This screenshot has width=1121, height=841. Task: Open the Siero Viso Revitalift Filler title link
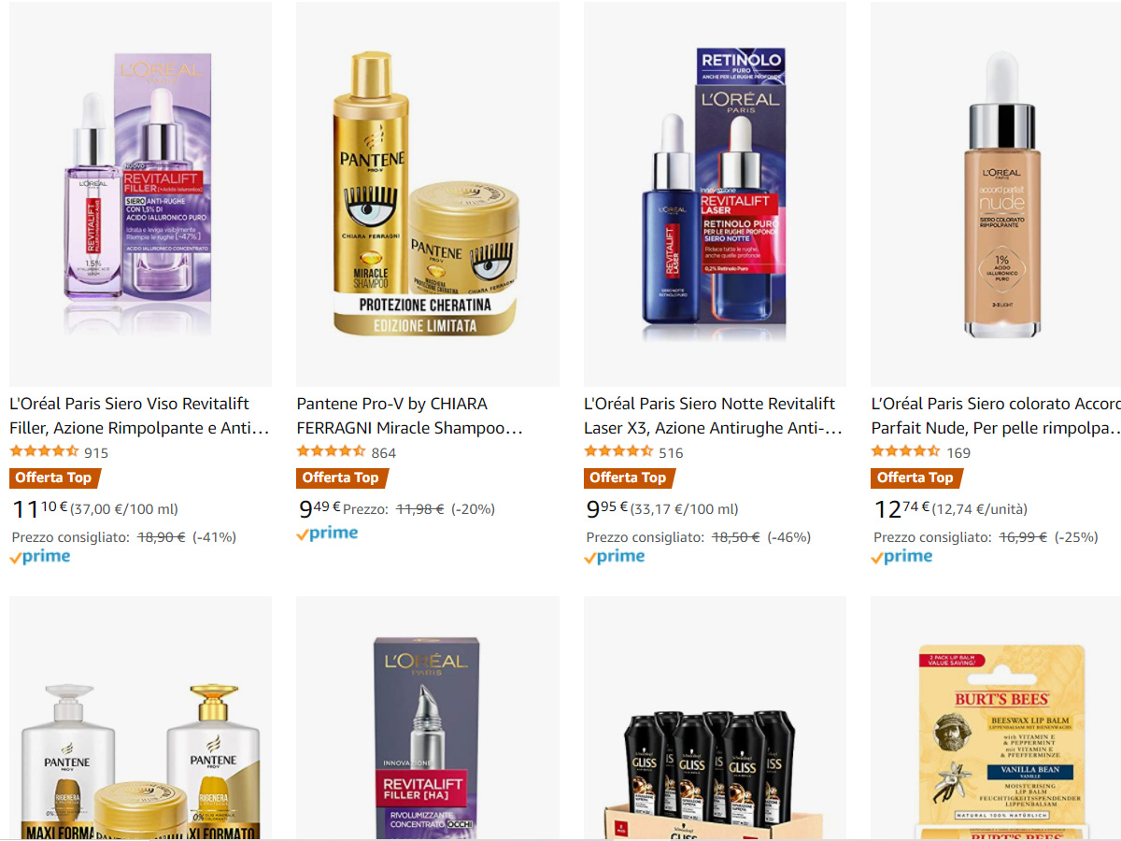click(x=139, y=416)
